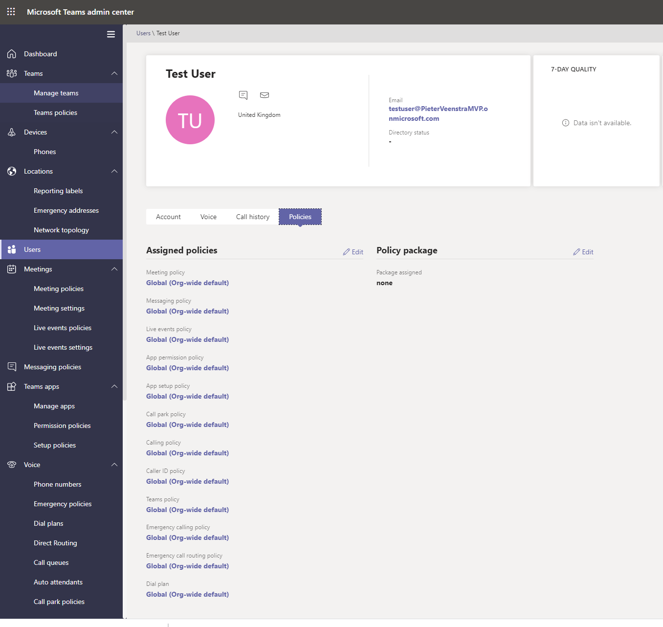Collapse the Teams section chevron
Image resolution: width=663 pixels, height=627 pixels.
click(x=114, y=73)
